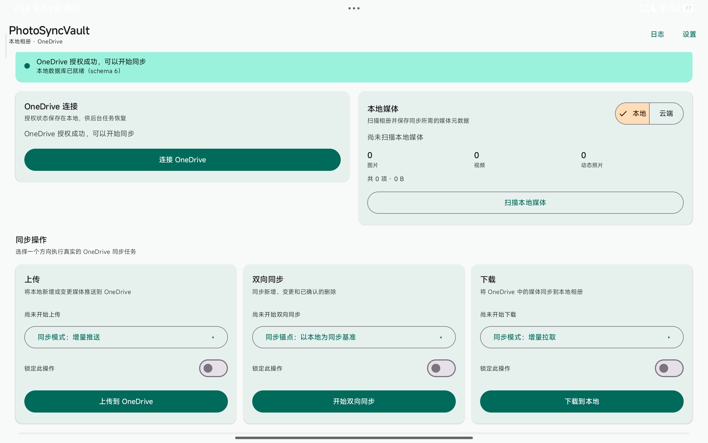Click banner headline OneDrive 授权成功，可以开始同步
This screenshot has width=708, height=443.
91,61
